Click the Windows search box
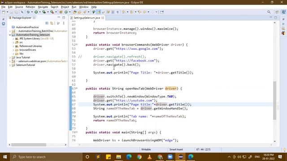This screenshot has height=161, width=287. 46,157
